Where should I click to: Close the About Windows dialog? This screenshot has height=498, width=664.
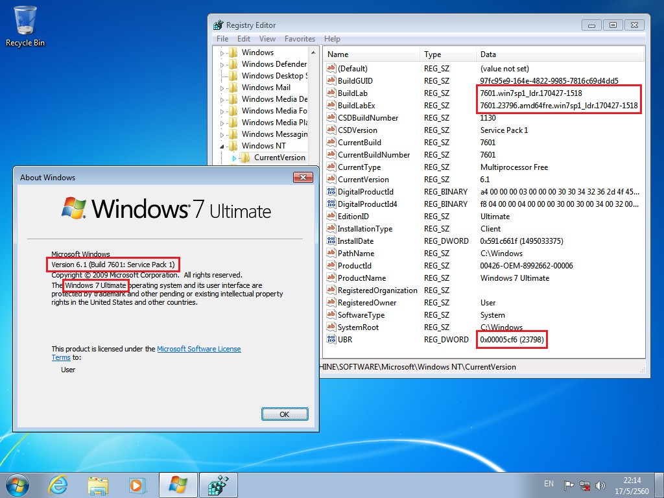[x=303, y=178]
